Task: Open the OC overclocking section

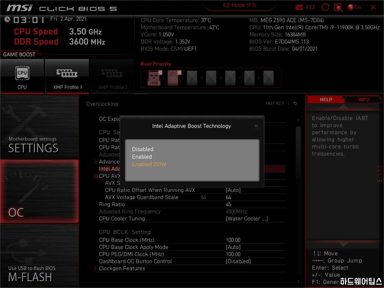Action: pyautogui.click(x=39, y=192)
